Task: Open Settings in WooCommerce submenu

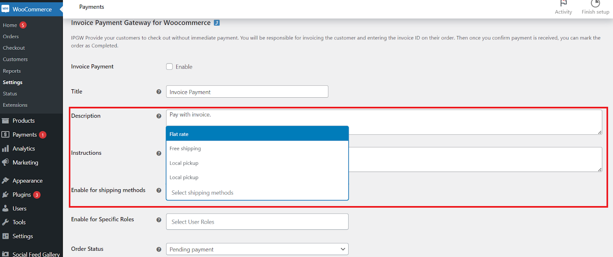Action: pyautogui.click(x=13, y=82)
